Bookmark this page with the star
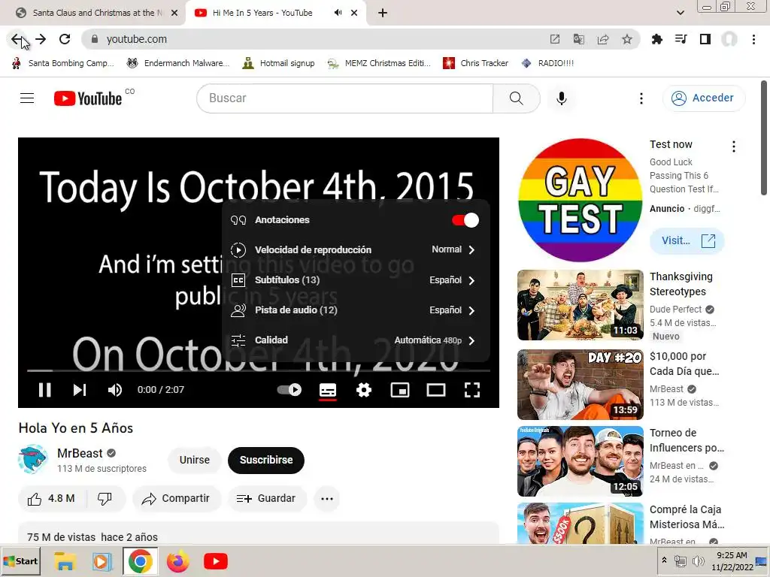Screen dimensions: 770x577 [627, 39]
